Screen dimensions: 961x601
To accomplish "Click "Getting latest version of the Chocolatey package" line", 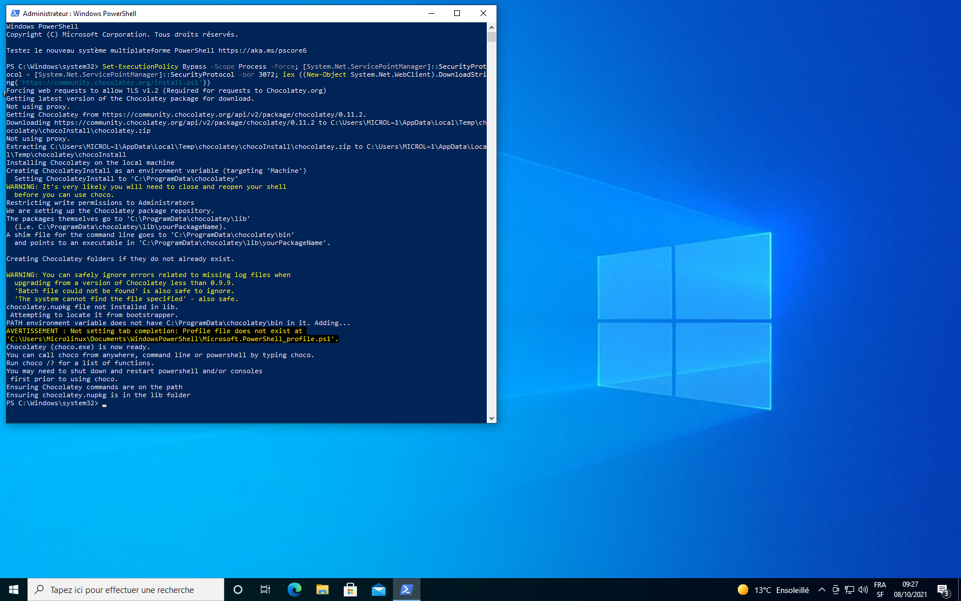I will coord(130,99).
